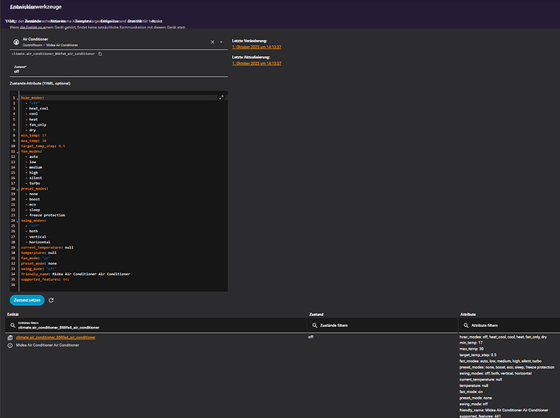Open the Letzte Veränderung timestamp link
The image size is (560, 418).
pyautogui.click(x=257, y=47)
